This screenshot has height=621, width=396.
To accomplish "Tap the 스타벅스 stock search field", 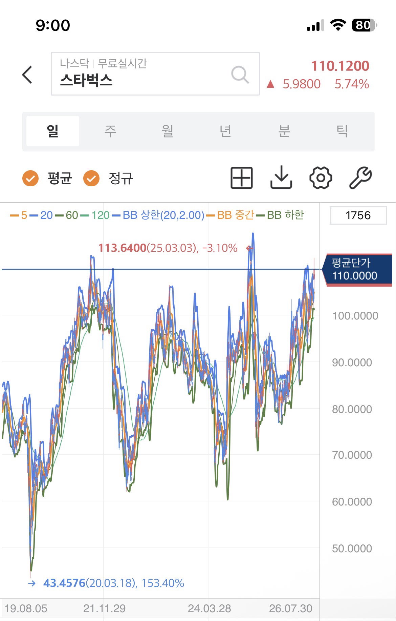I will pos(155,74).
